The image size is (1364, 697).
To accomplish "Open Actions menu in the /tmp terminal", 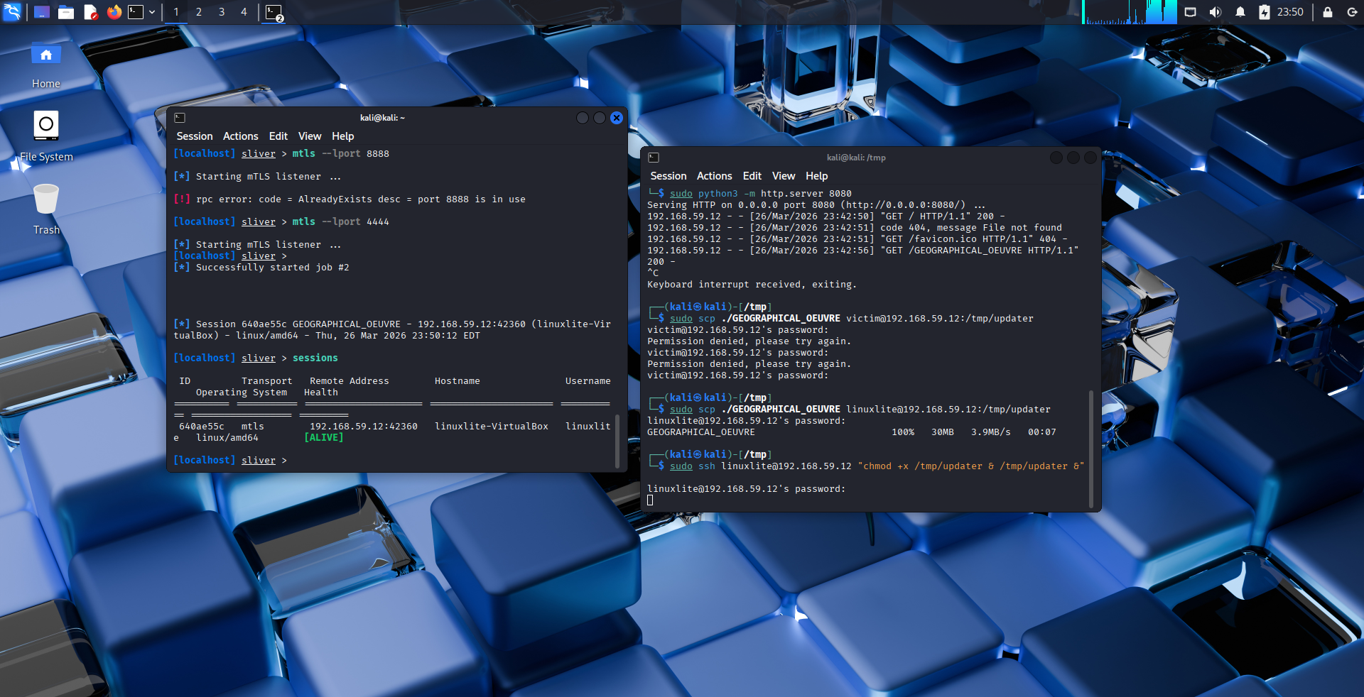I will tap(715, 176).
